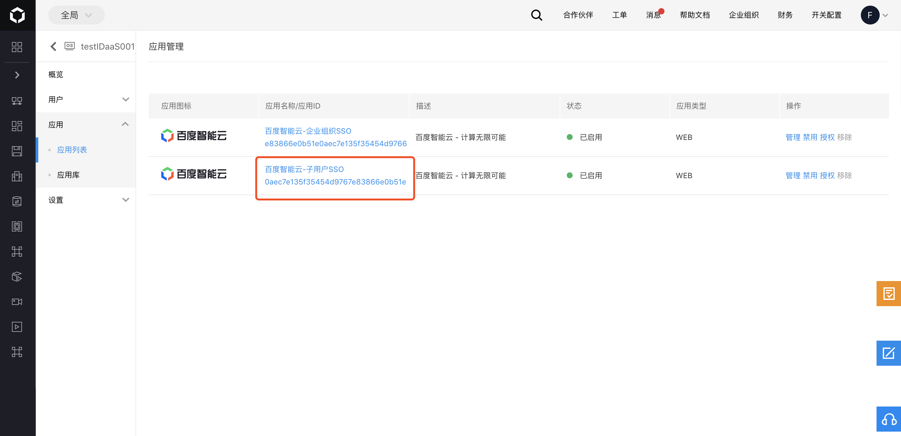This screenshot has width=901, height=436.
Task: Click the F user avatar
Action: (870, 15)
